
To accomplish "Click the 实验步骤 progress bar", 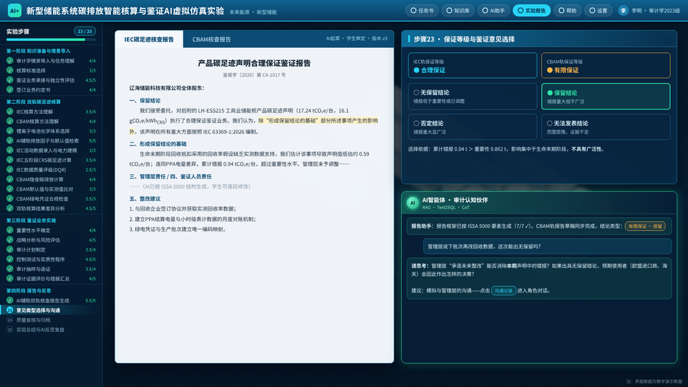I will [51, 40].
